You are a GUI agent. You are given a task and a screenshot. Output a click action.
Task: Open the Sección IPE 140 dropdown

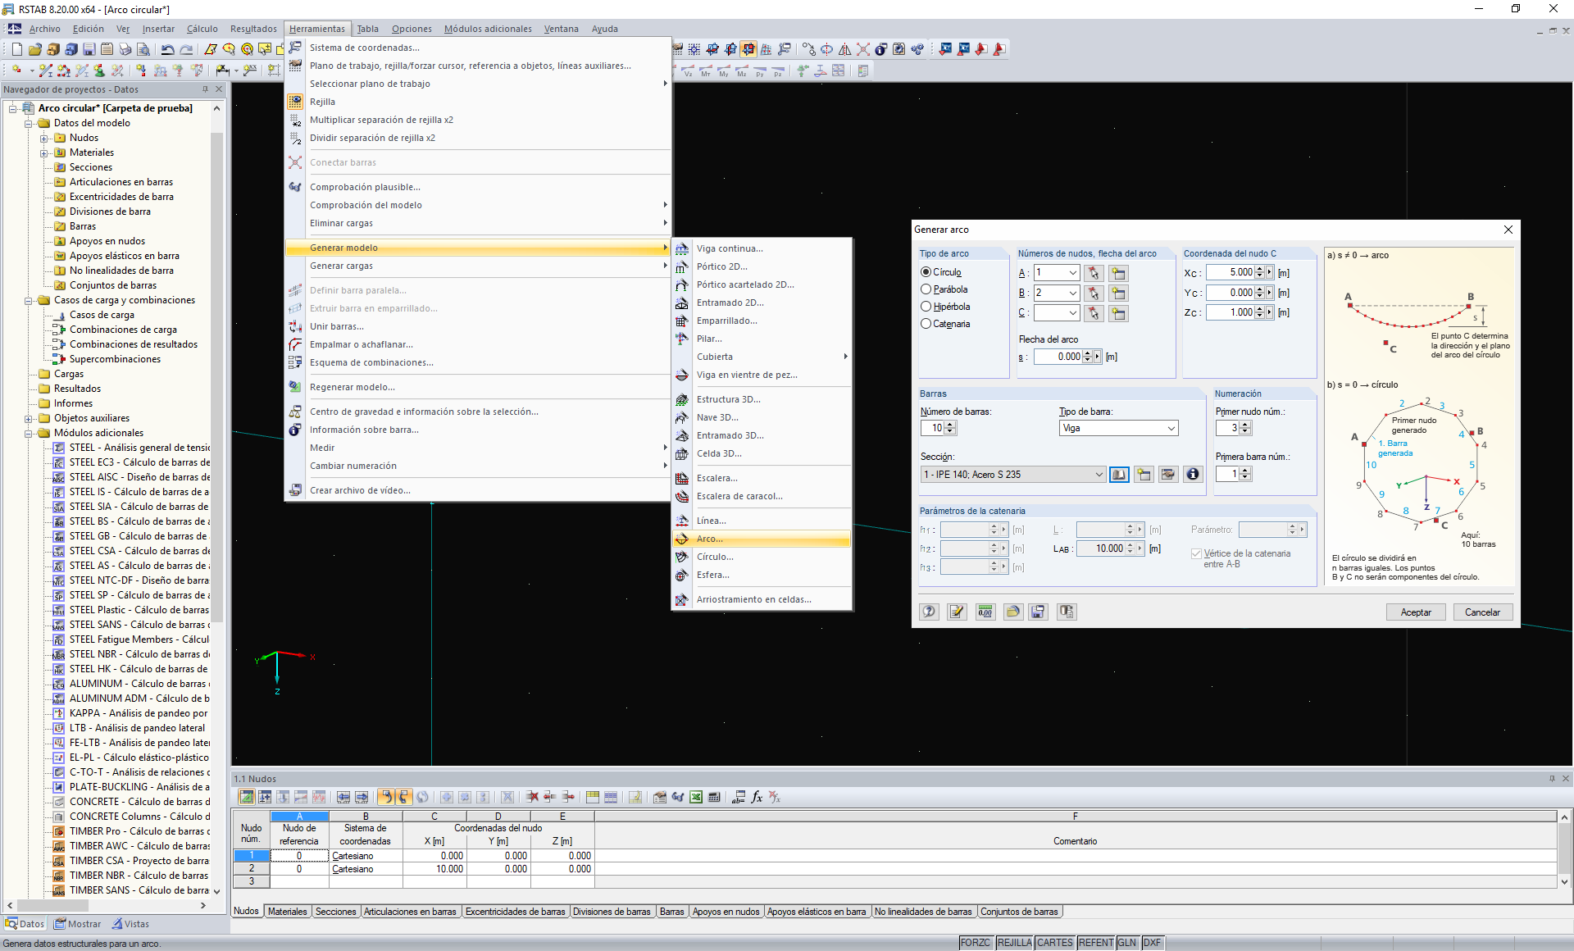1099,474
